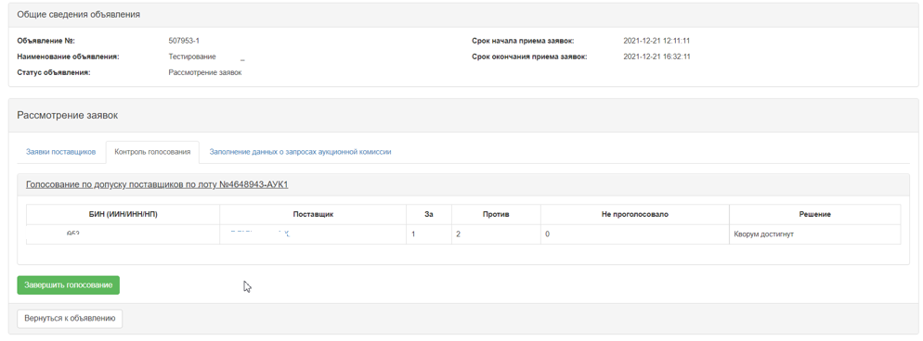Switch to Контроль голосования tab

coord(152,152)
